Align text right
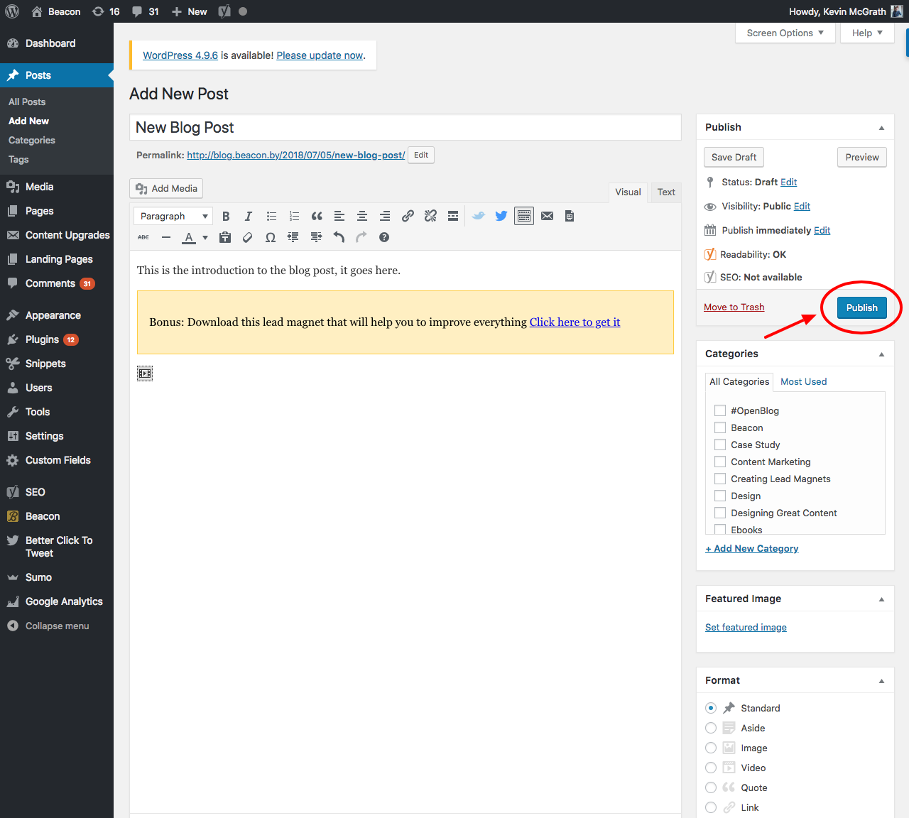The height and width of the screenshot is (818, 909). (385, 217)
